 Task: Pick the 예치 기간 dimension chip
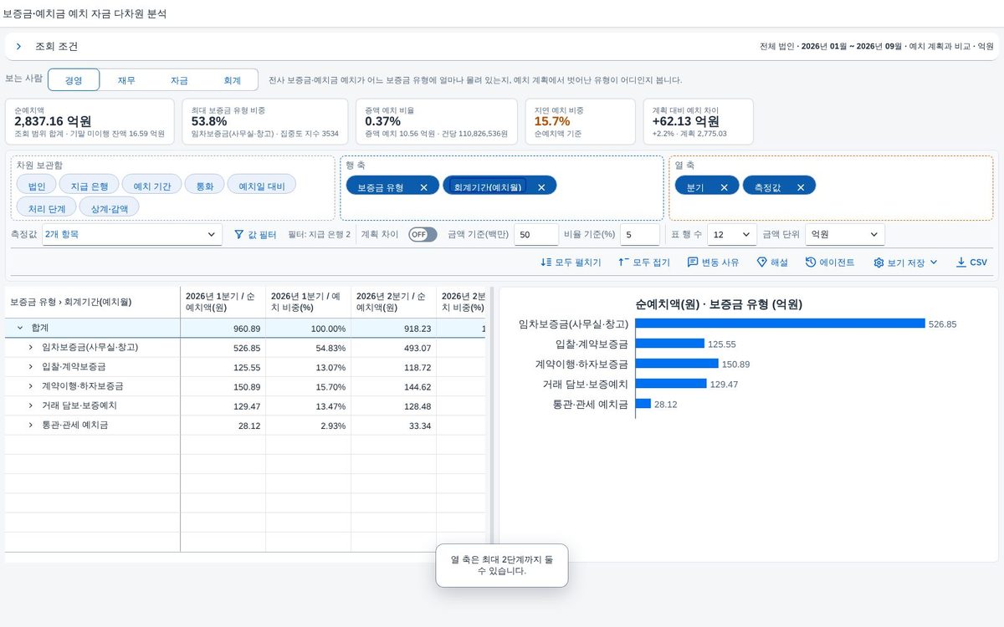[151, 186]
